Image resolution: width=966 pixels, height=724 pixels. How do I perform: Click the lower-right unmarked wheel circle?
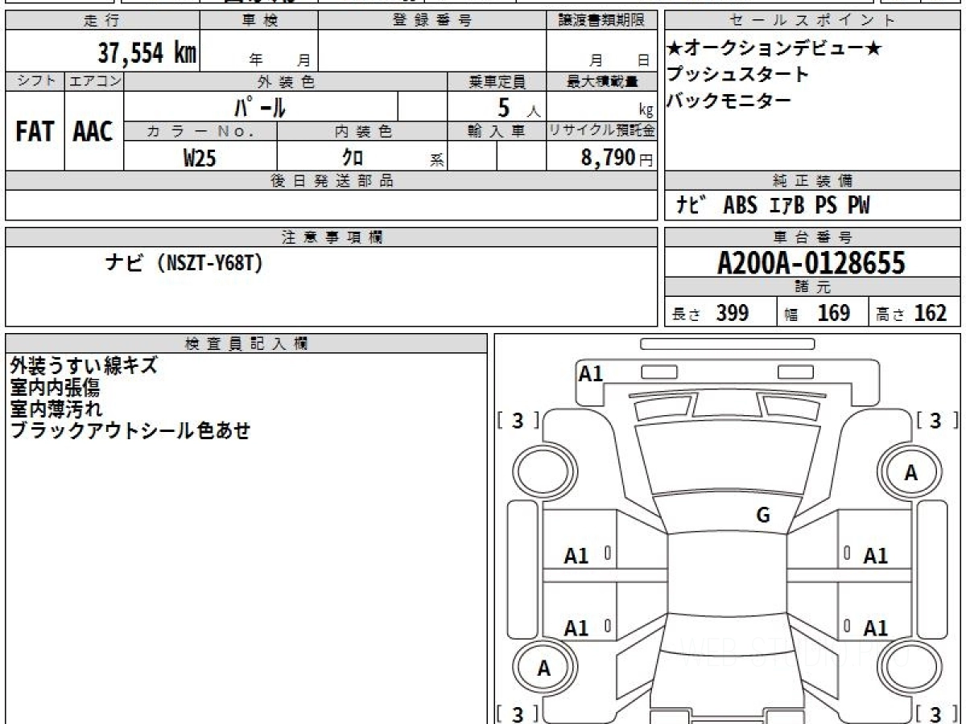pyautogui.click(x=910, y=668)
